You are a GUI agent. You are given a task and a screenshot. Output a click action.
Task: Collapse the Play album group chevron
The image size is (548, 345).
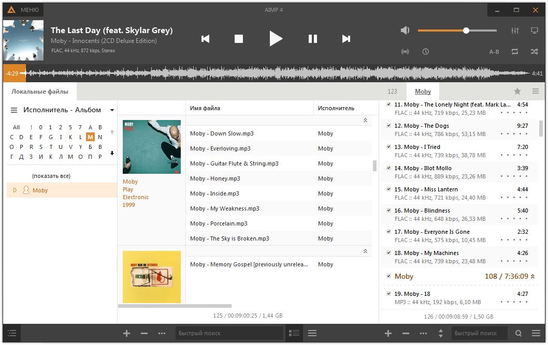365,121
